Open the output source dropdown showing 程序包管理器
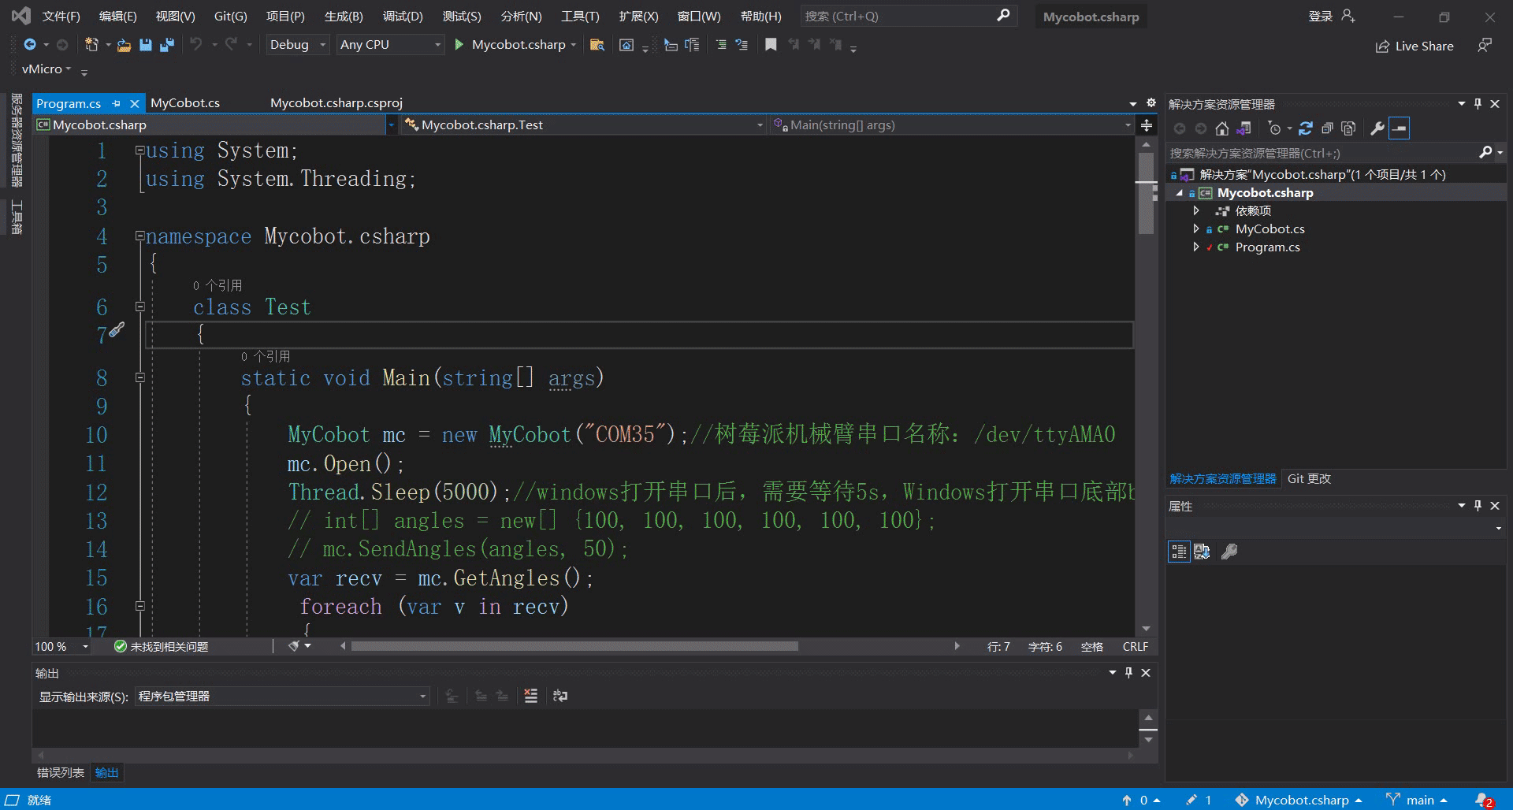The height and width of the screenshot is (810, 1513). pyautogui.click(x=281, y=696)
